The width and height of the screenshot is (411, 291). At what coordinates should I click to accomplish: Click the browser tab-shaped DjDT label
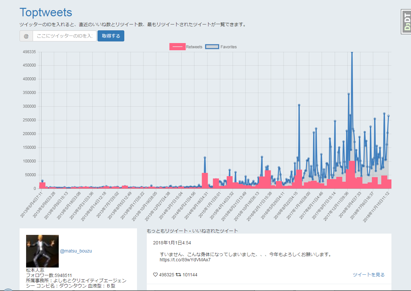point(406,22)
